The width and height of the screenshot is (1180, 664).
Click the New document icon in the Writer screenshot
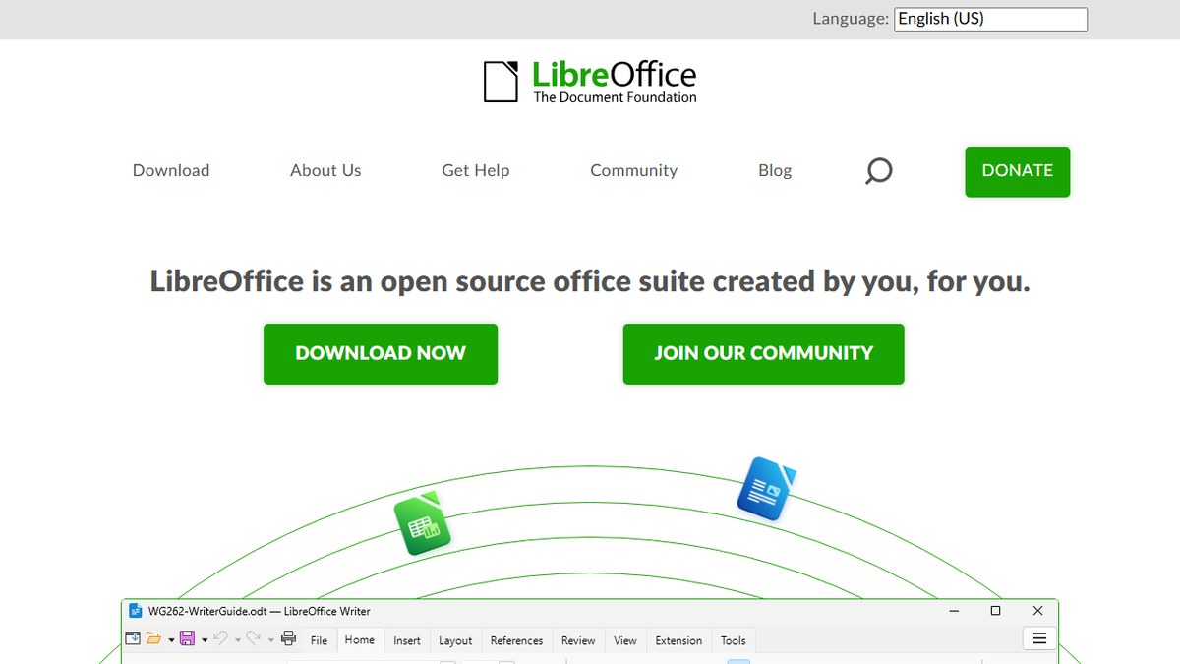tap(133, 638)
